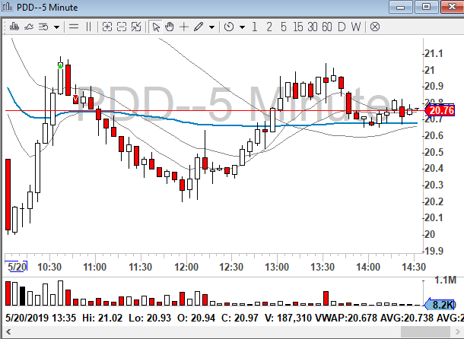Minimize the PDD chart window

400,7
